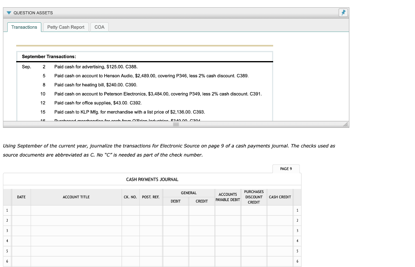
Task: Click Account Title field in row 5
Action: (x=76, y=251)
